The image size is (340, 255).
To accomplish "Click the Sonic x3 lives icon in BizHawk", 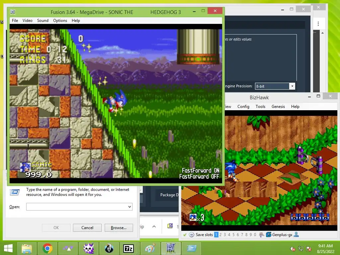I will tap(193, 217).
